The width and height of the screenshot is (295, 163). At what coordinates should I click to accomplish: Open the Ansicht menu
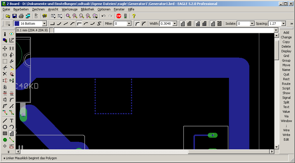pos(53,9)
